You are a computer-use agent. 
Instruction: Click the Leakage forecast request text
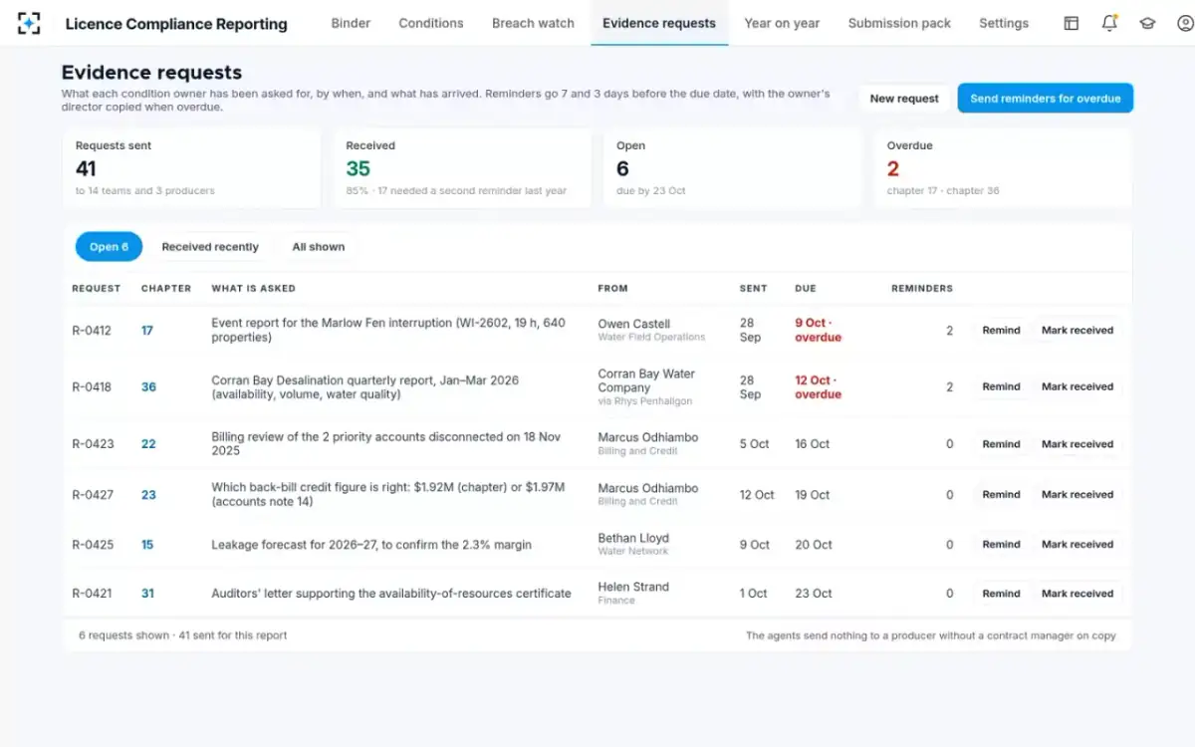371,545
